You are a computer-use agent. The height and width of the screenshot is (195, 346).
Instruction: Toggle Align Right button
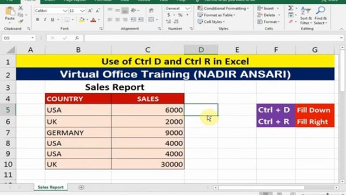click(125, 19)
